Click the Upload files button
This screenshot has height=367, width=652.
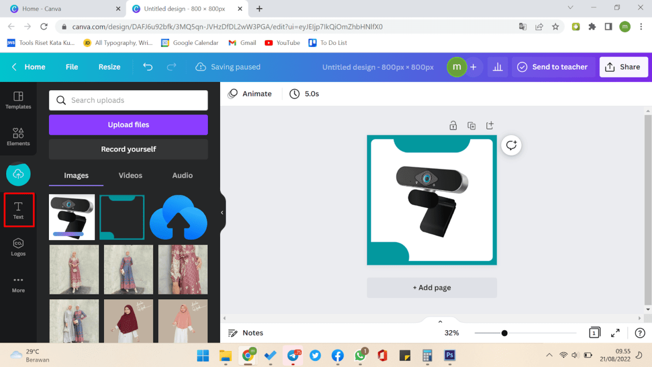pos(128,124)
